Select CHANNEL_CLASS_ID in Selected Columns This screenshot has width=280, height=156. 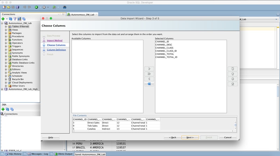pyautogui.click(x=166, y=51)
